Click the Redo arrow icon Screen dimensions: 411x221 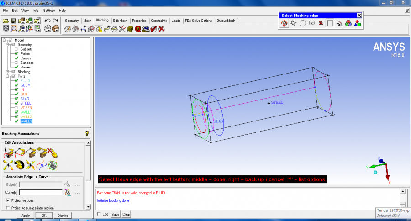pyautogui.click(x=55, y=21)
